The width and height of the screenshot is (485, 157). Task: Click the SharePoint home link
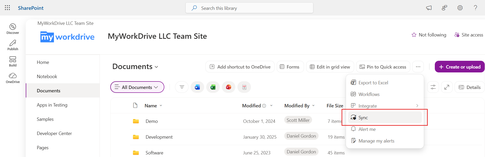[x=31, y=8]
